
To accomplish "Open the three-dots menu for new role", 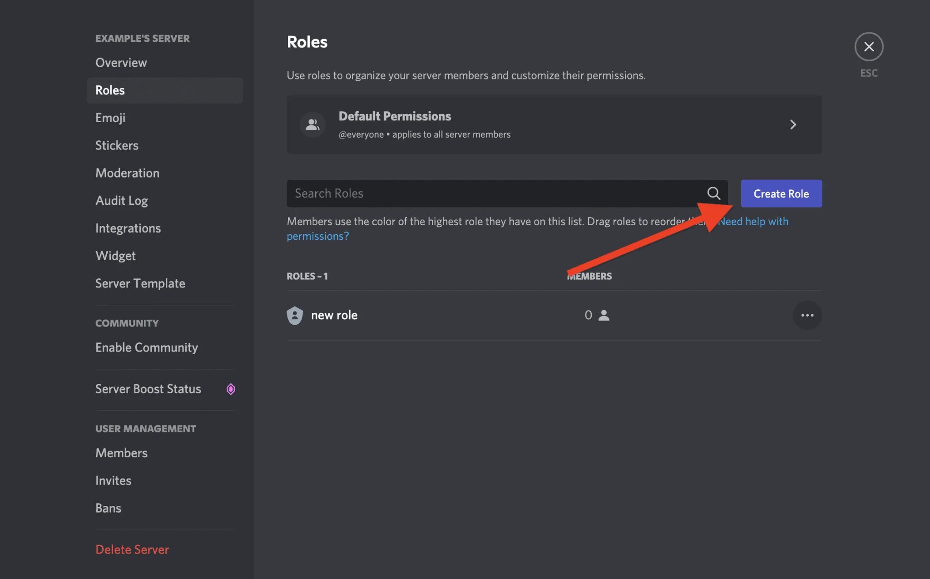I will pos(807,315).
